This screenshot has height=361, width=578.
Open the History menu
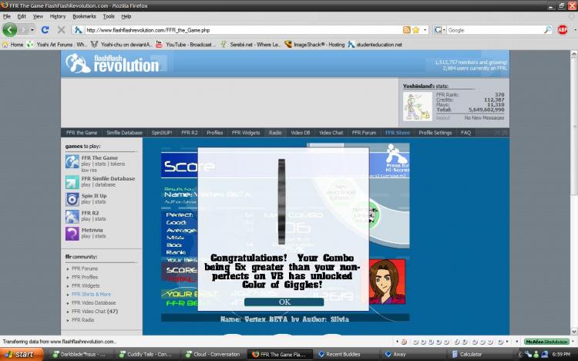click(58, 16)
